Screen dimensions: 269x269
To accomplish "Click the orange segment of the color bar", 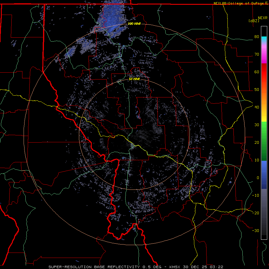I will [264, 99].
